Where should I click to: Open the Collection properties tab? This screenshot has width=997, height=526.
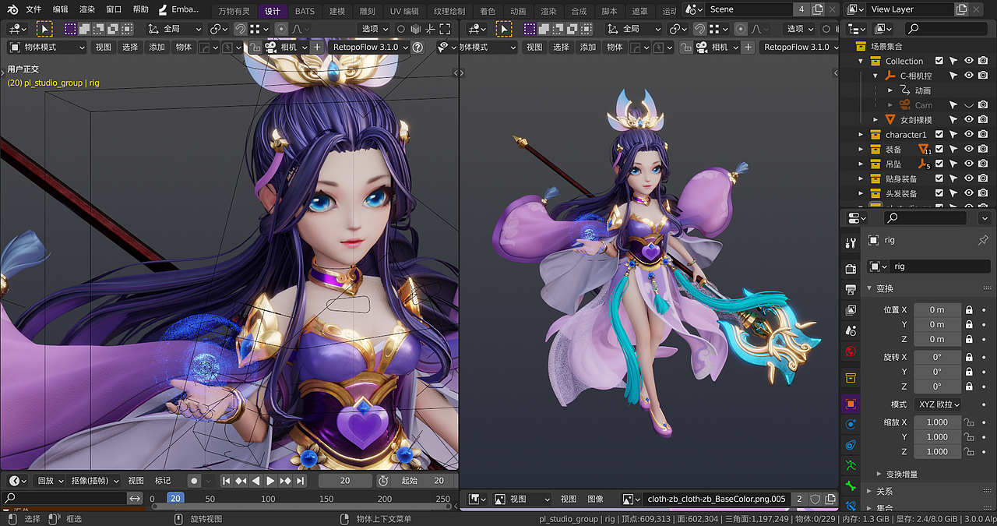pos(851,378)
